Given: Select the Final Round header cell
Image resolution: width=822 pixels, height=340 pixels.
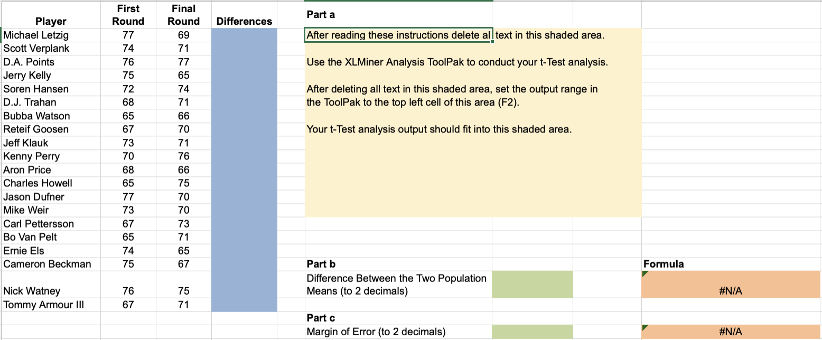Looking at the screenshot, I should tap(183, 14).
